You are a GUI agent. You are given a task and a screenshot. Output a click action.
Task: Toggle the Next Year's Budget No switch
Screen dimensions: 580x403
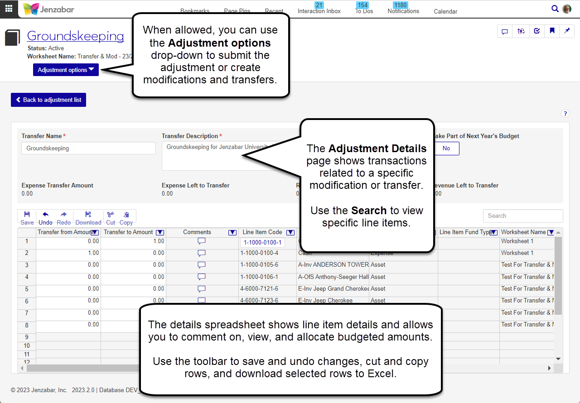tap(446, 148)
